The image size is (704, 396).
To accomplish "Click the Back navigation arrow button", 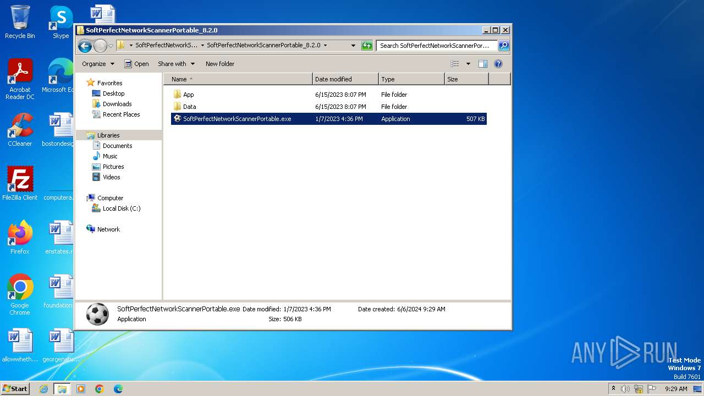I will point(85,46).
